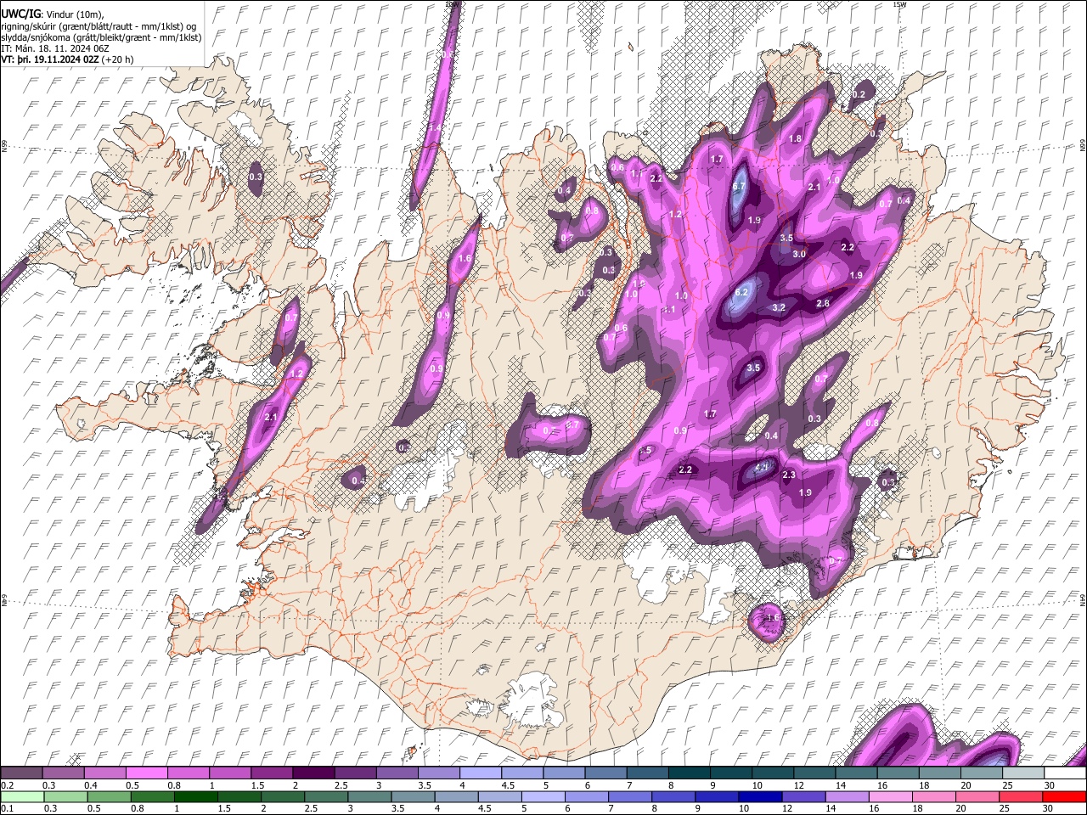Screen dimensions: 1087x815
Task: Pick the light pink swatch at 16 in lower scale
Action: [891, 796]
